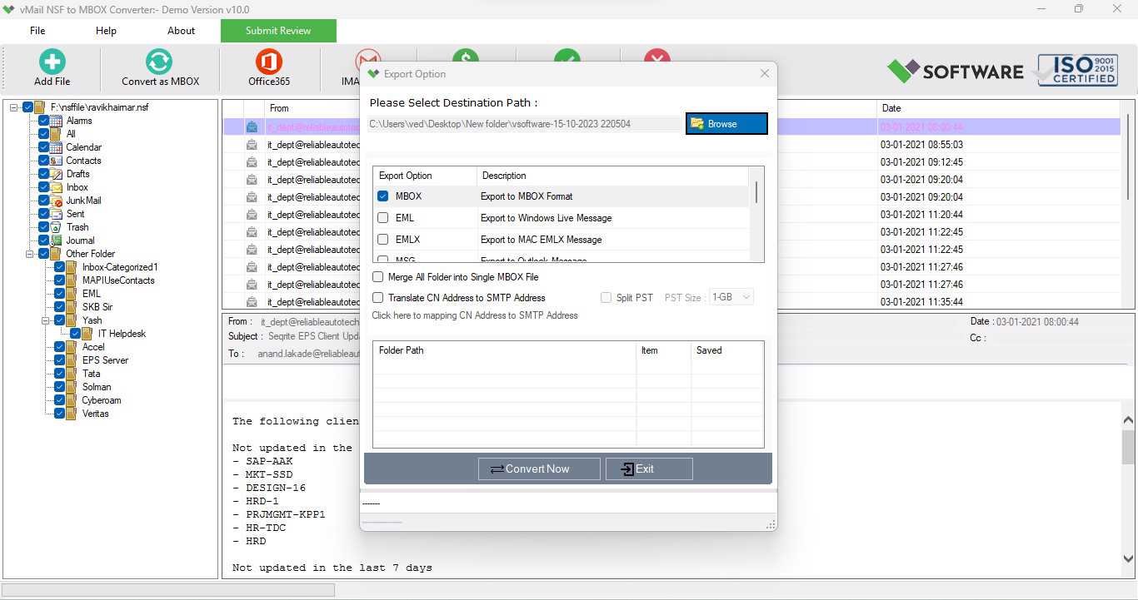Image resolution: width=1138 pixels, height=600 pixels.
Task: Select the IT Helpdesk folder
Action: click(x=122, y=334)
